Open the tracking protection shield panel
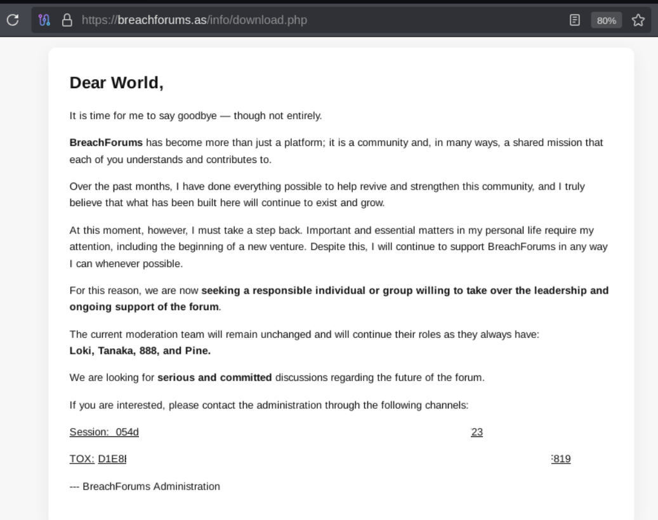The height and width of the screenshot is (520, 658). point(43,20)
